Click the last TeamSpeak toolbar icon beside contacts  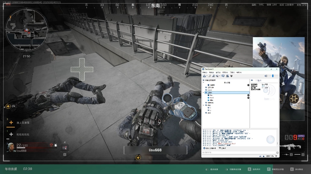coord(231,76)
